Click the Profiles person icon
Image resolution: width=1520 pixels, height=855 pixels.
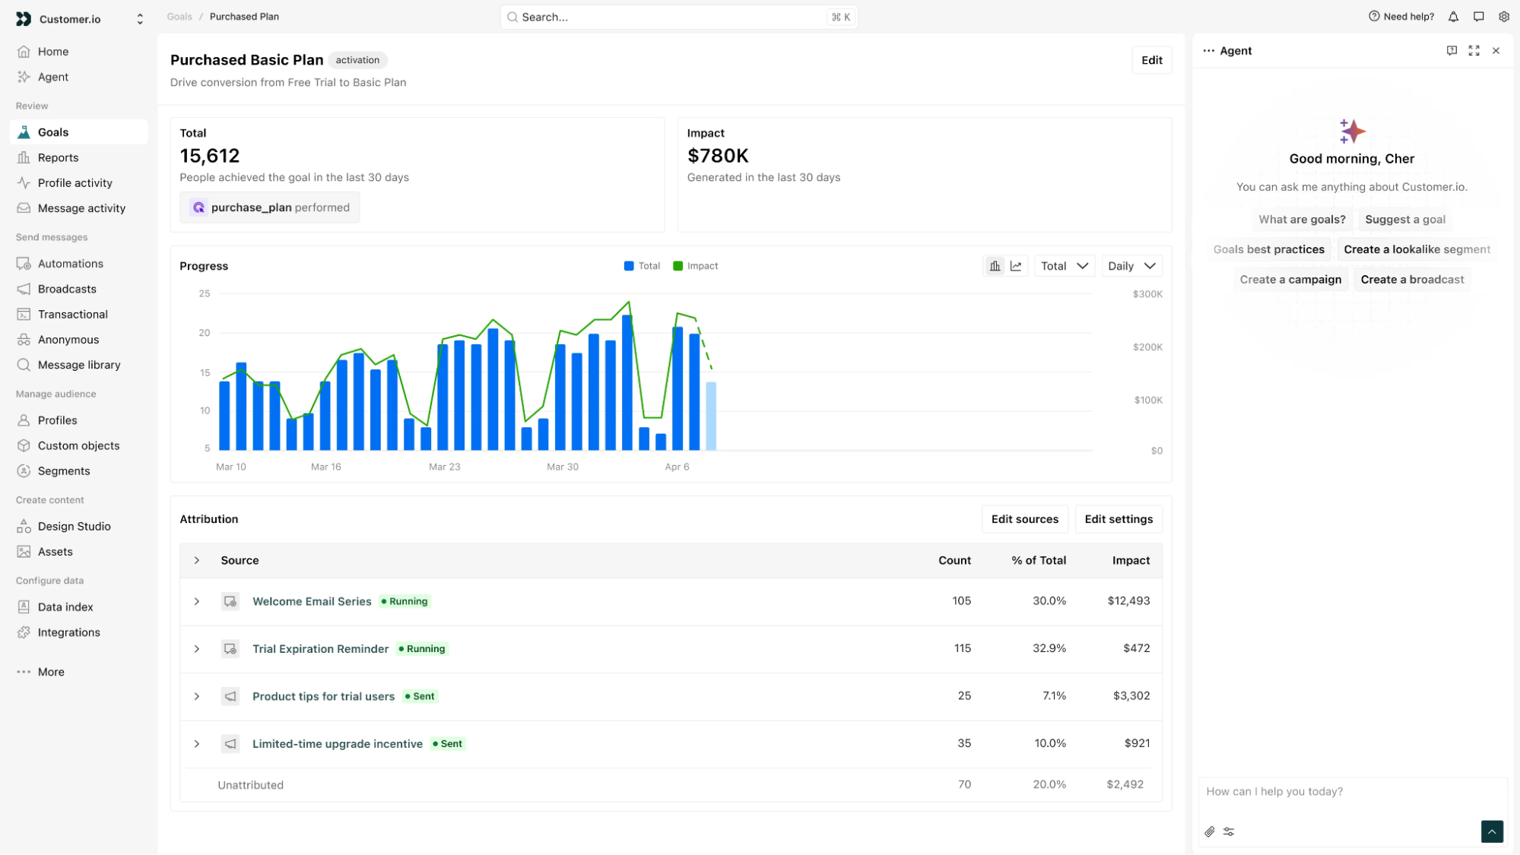point(24,420)
